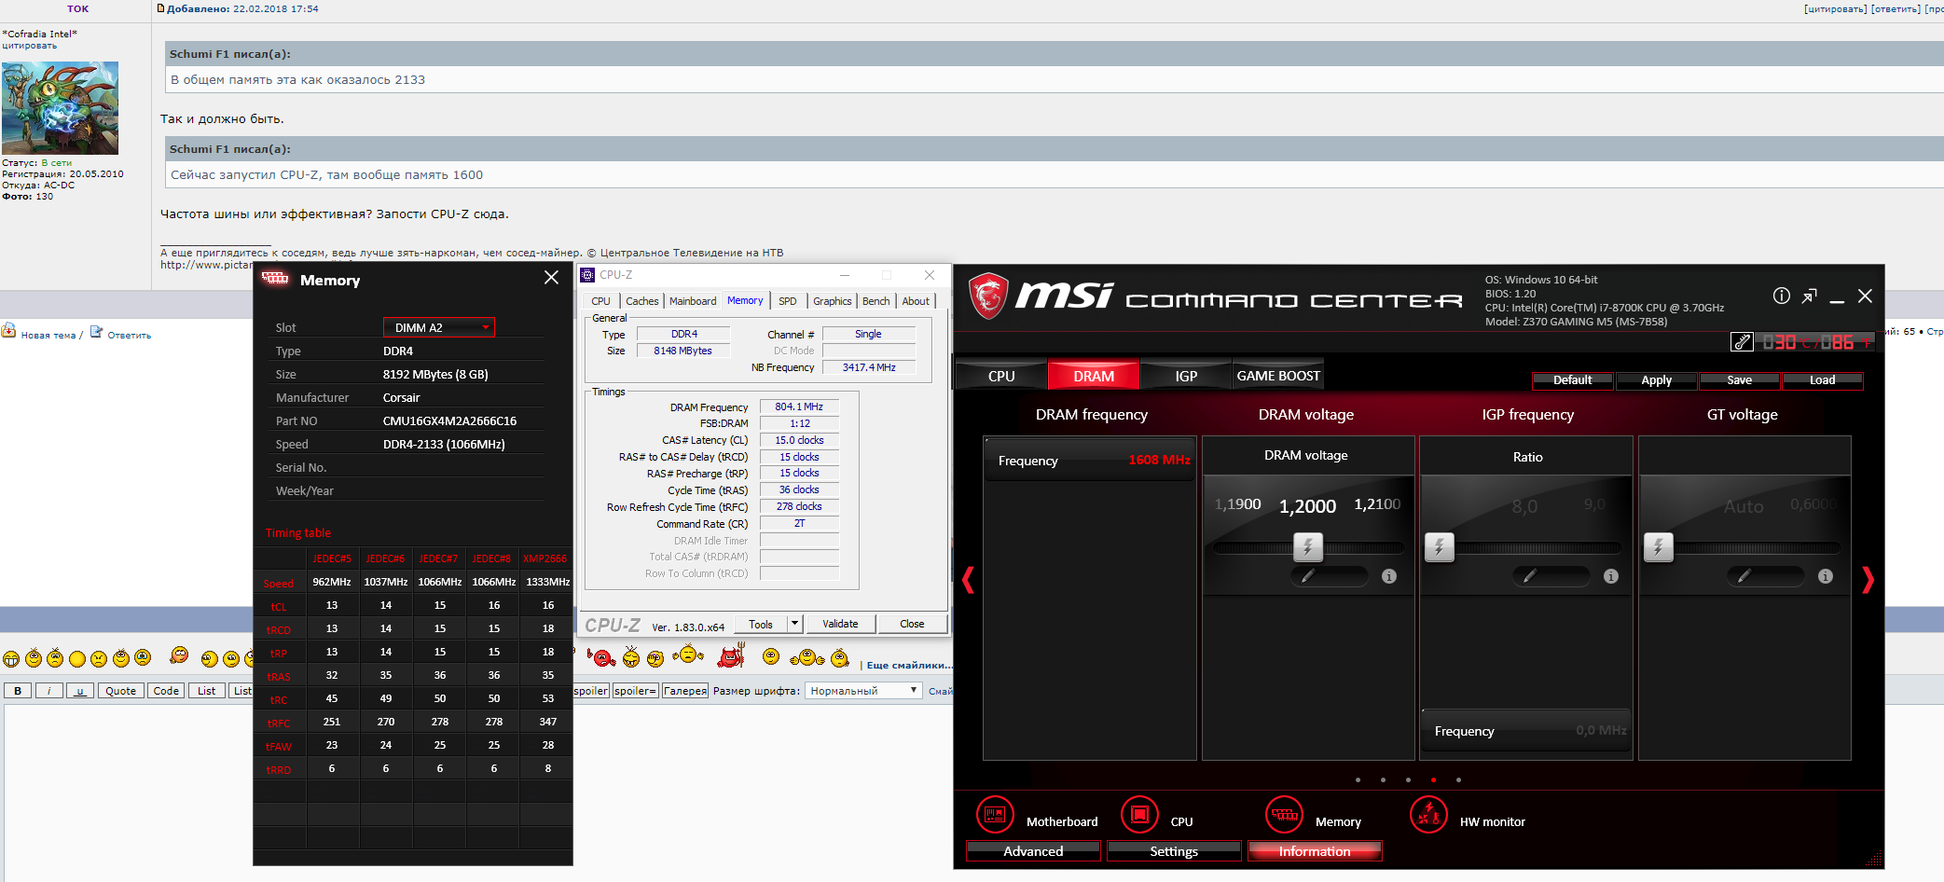Open the Advanced section button
The height and width of the screenshot is (882, 1944).
tap(1033, 851)
